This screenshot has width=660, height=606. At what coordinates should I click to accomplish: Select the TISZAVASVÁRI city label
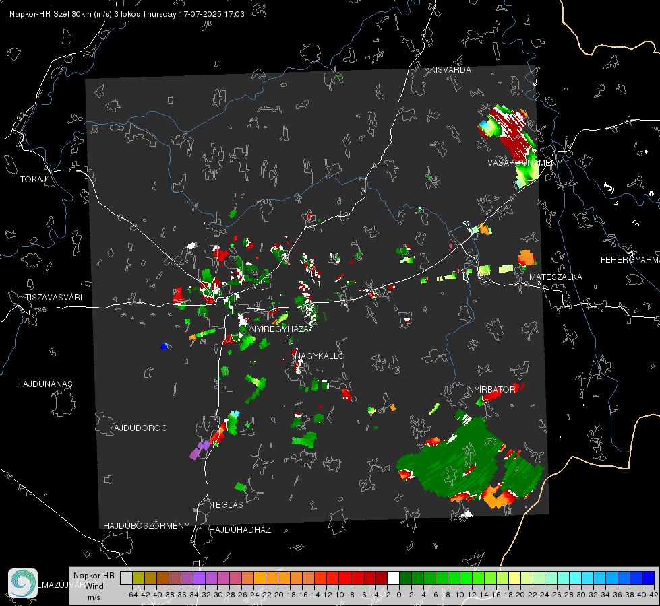click(53, 298)
